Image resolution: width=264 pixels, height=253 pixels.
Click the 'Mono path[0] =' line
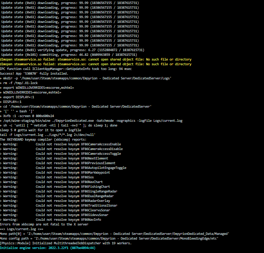[115, 234]
